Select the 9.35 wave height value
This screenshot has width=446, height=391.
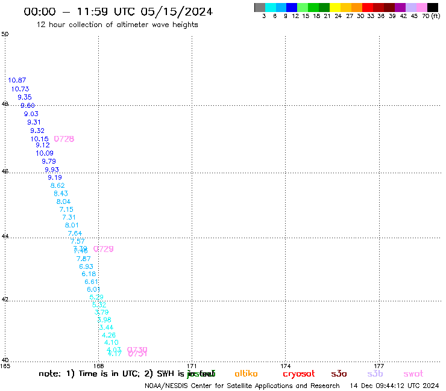25,97
